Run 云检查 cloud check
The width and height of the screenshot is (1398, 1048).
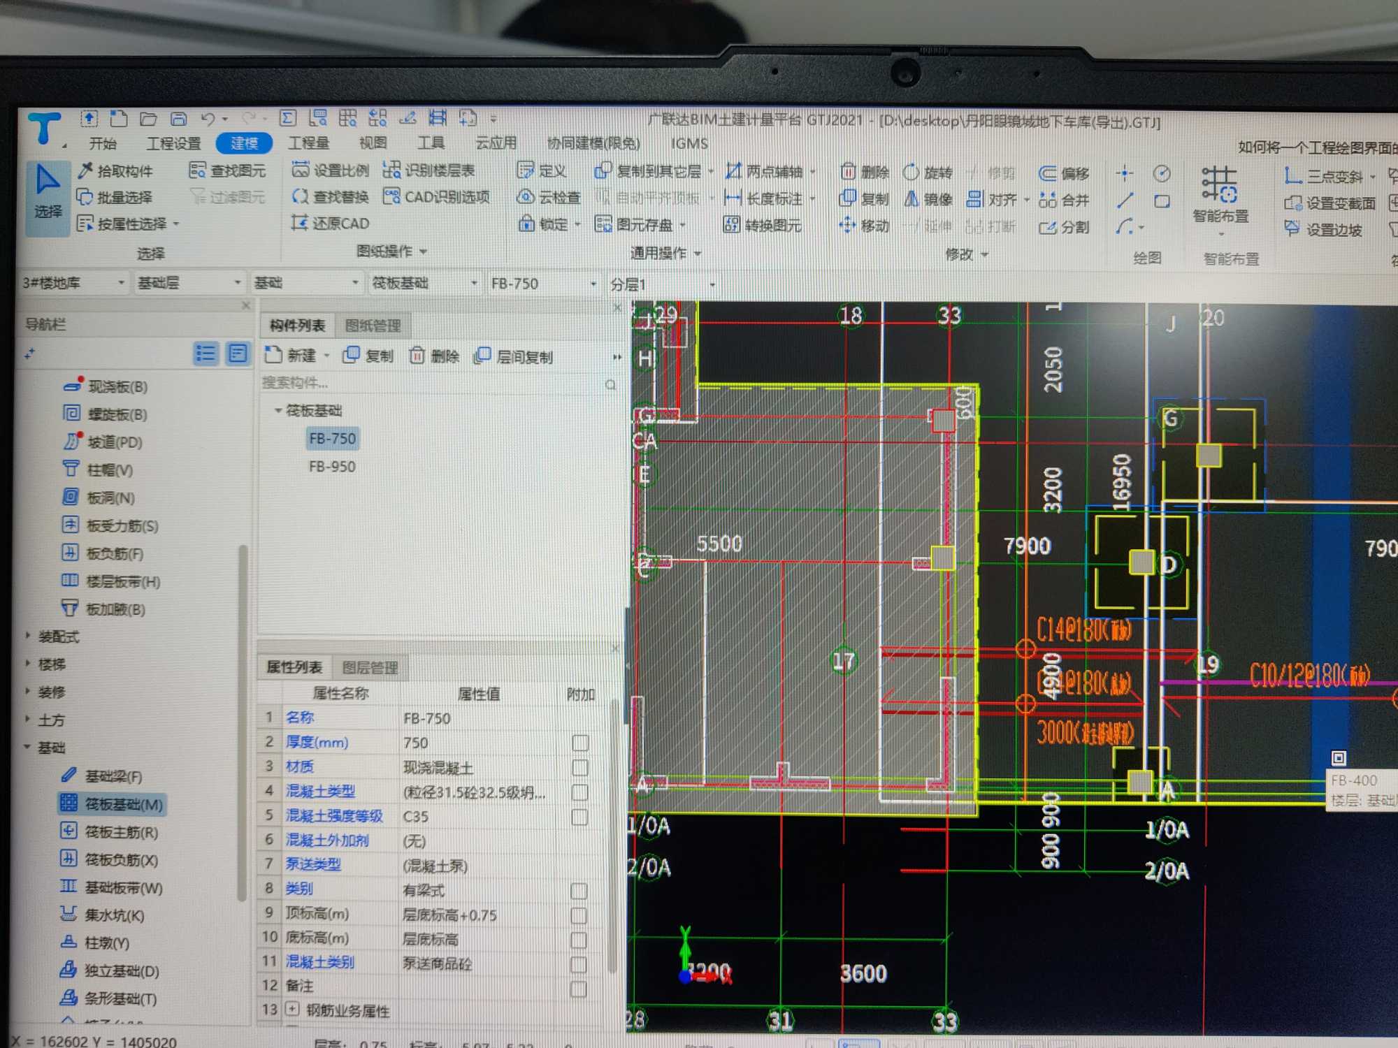click(x=549, y=198)
